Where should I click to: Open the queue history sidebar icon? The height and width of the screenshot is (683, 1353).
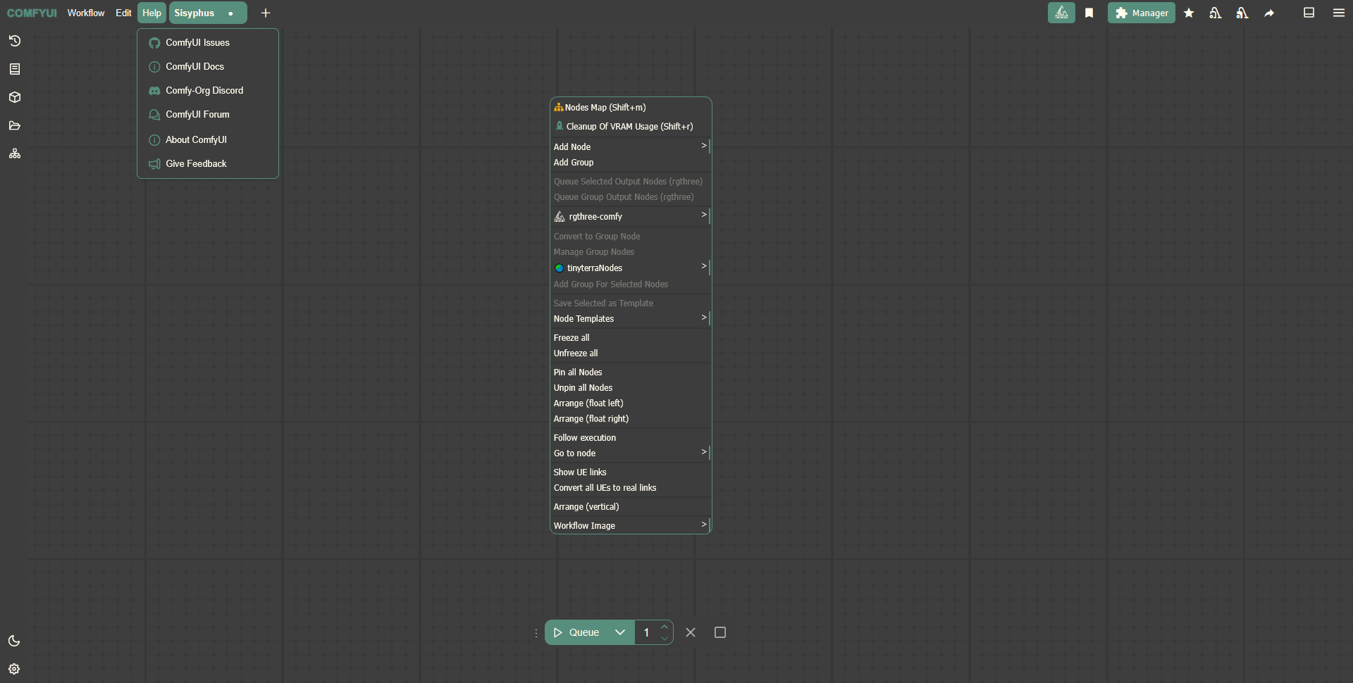pyautogui.click(x=15, y=41)
